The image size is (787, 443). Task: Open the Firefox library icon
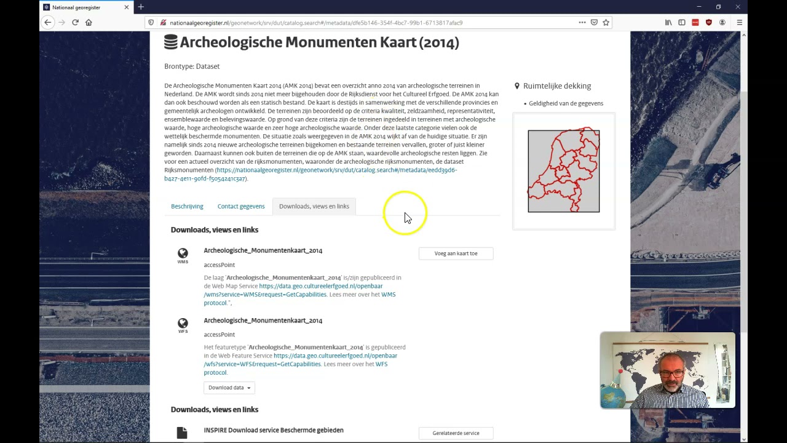tap(668, 22)
